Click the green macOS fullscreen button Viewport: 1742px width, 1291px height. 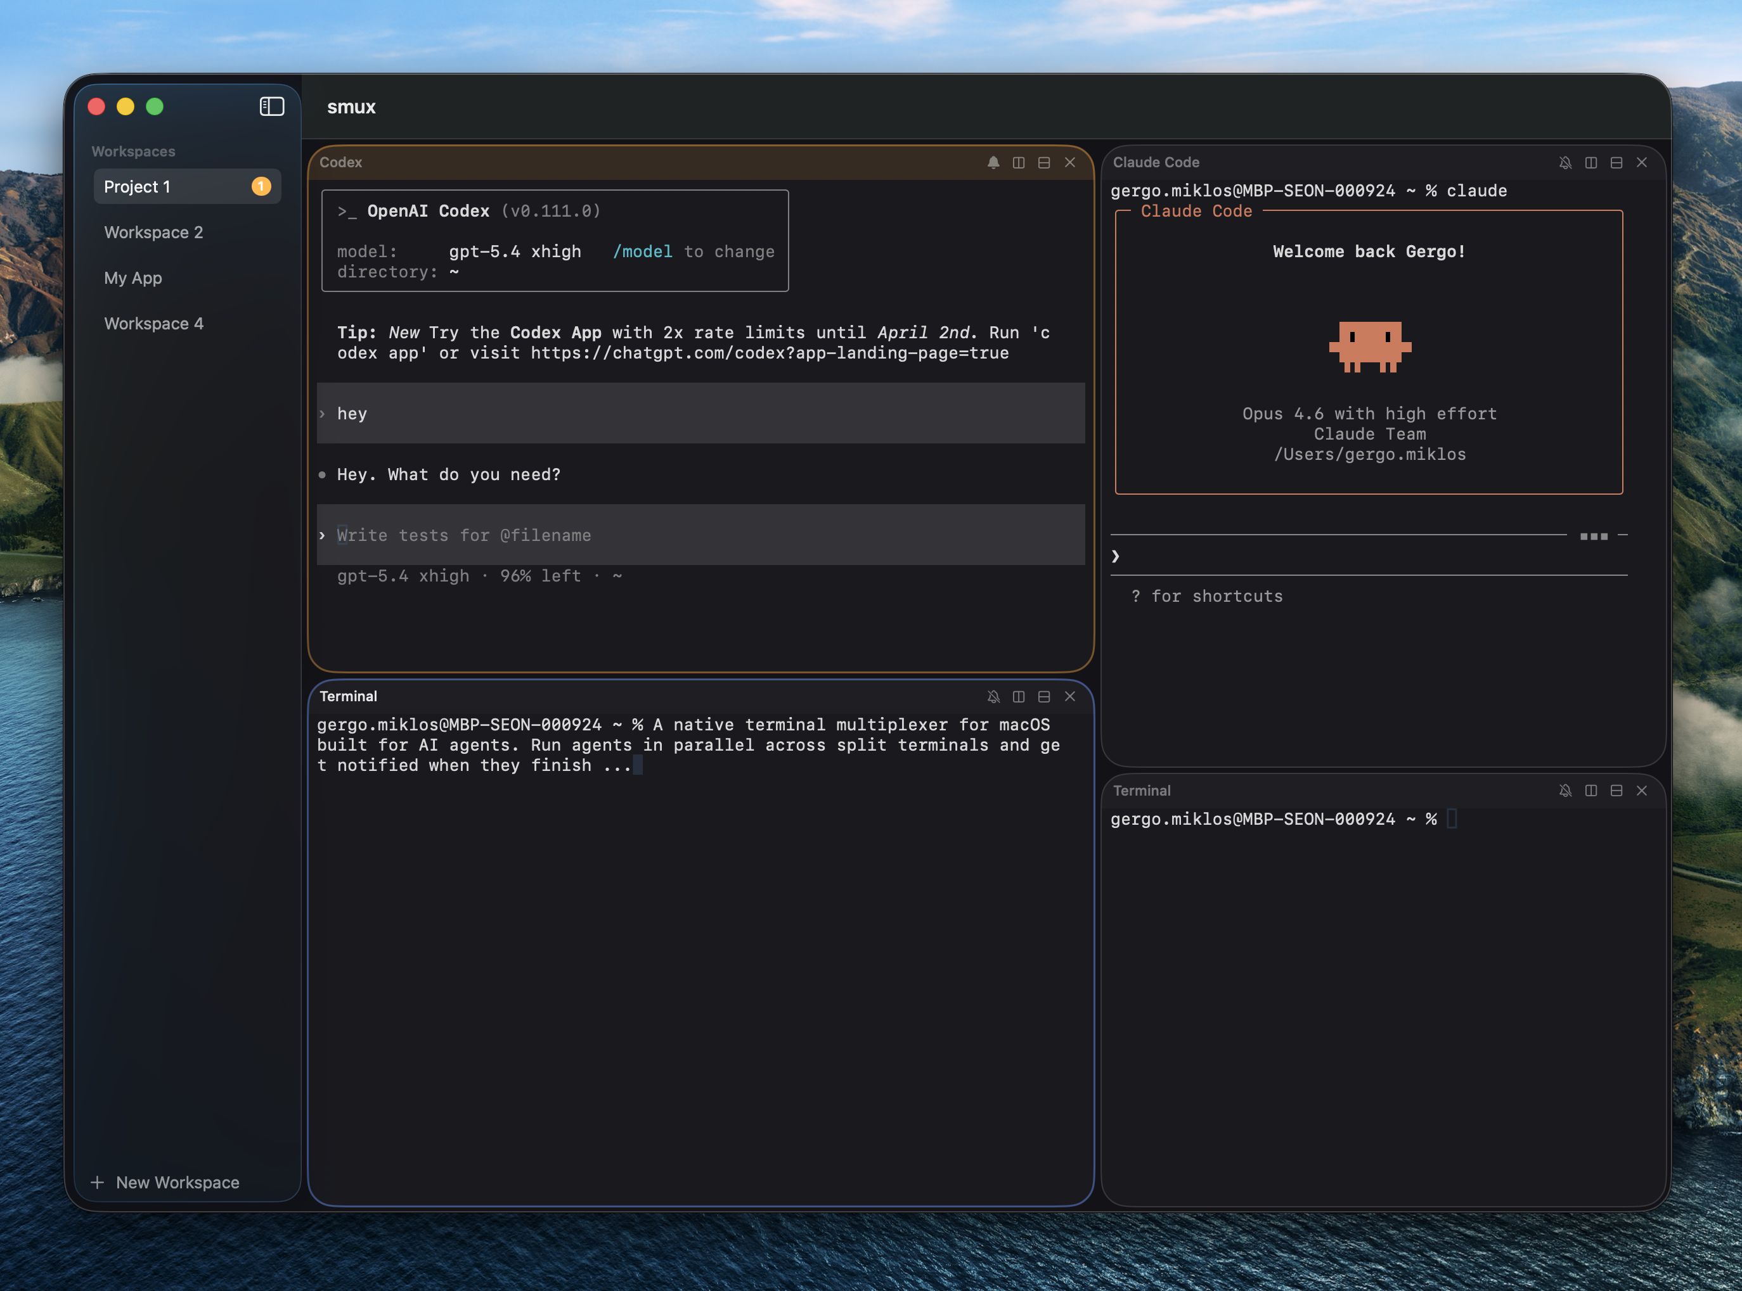click(155, 106)
